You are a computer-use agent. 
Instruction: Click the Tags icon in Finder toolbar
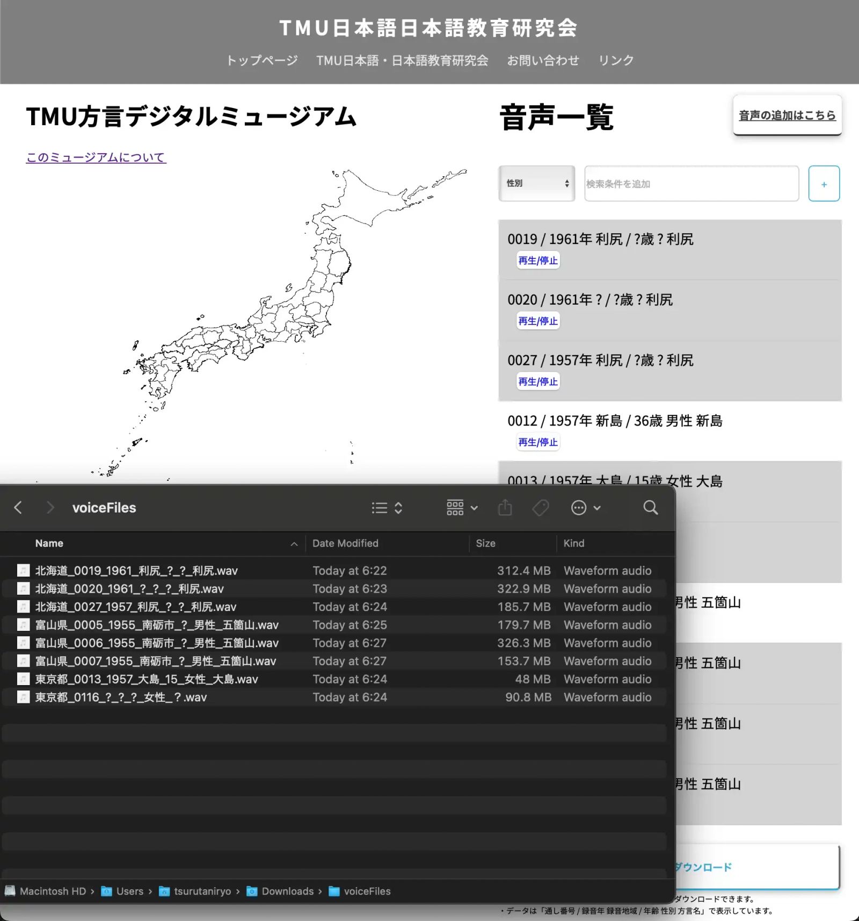point(541,508)
